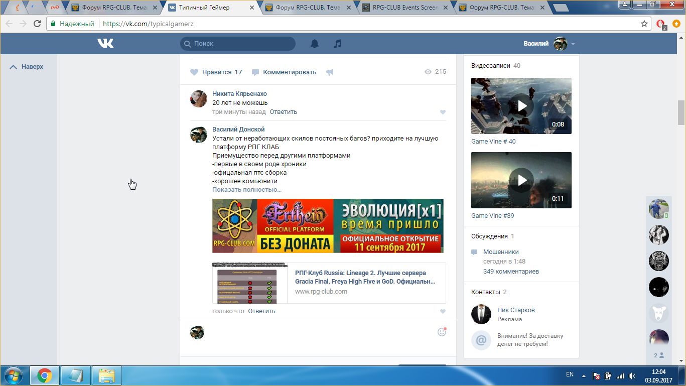
Task: Switch to first Форум RPG-CLUB tab
Action: (x=114, y=8)
